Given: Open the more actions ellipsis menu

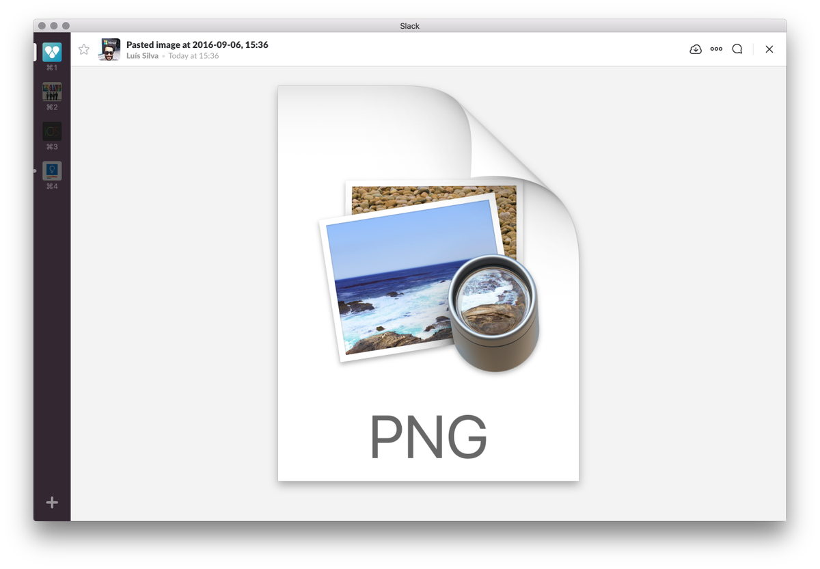Looking at the screenshot, I should coord(716,49).
